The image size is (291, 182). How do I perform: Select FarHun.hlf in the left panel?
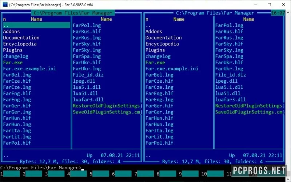17,118
